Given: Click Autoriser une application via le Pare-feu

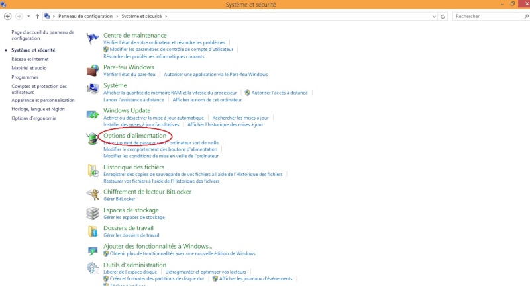Looking at the screenshot, I should [x=216, y=75].
